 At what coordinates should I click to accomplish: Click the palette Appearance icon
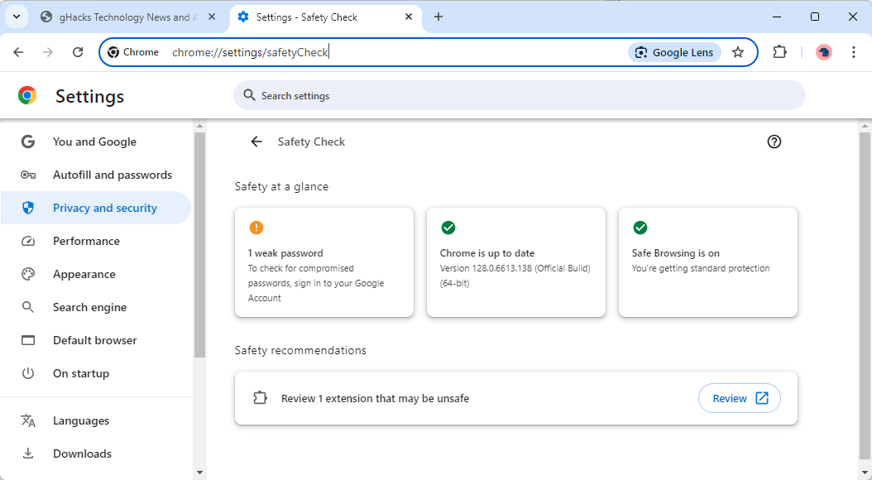click(28, 274)
